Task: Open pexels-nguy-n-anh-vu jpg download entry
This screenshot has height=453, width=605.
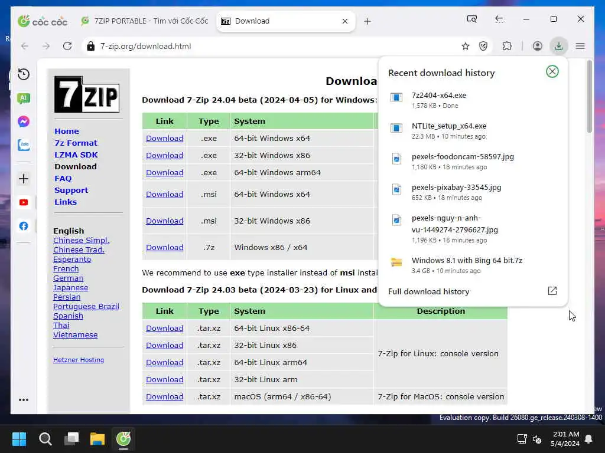Action: coord(473,229)
